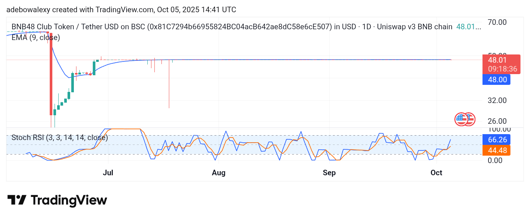Click the Aug label on time axis
This screenshot has height=219, width=530.
(218, 173)
